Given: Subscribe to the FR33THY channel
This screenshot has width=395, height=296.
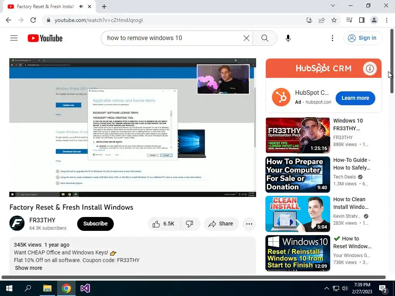Looking at the screenshot, I should [x=96, y=224].
